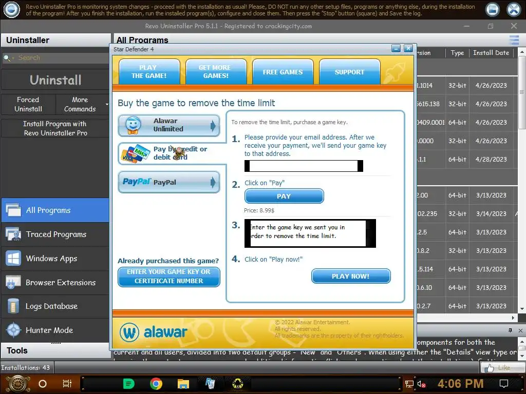The height and width of the screenshot is (394, 526).
Task: Close the Star Defender 4 dialog
Action: (408, 49)
